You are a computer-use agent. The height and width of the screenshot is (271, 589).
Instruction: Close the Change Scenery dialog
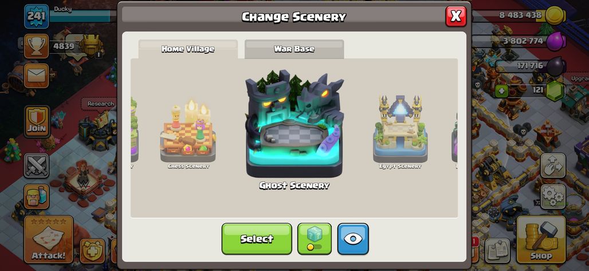coord(456,16)
